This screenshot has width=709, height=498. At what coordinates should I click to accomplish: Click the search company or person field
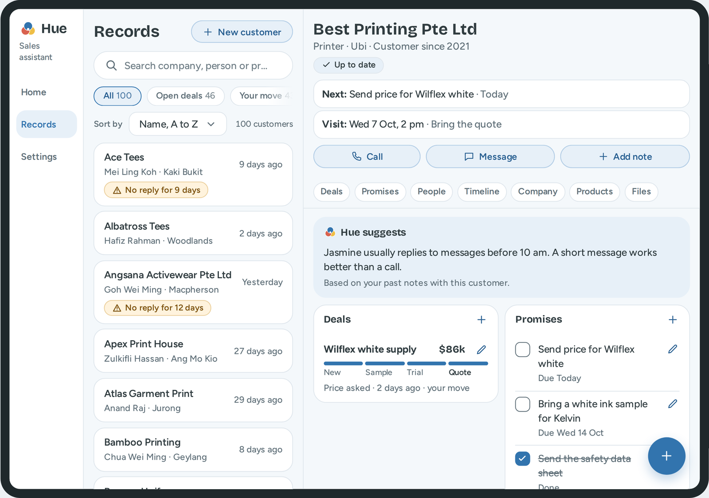(193, 66)
